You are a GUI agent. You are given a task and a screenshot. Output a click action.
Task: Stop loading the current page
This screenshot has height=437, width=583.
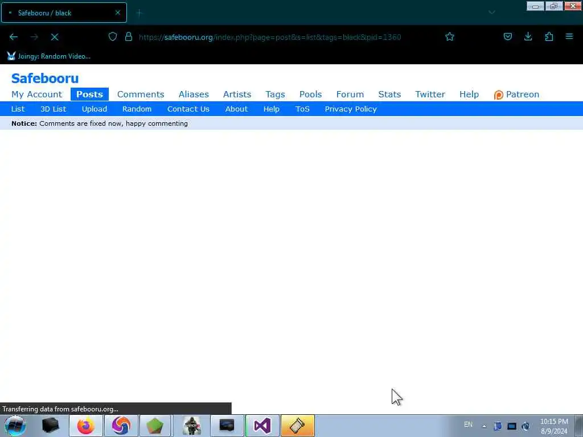(x=55, y=37)
